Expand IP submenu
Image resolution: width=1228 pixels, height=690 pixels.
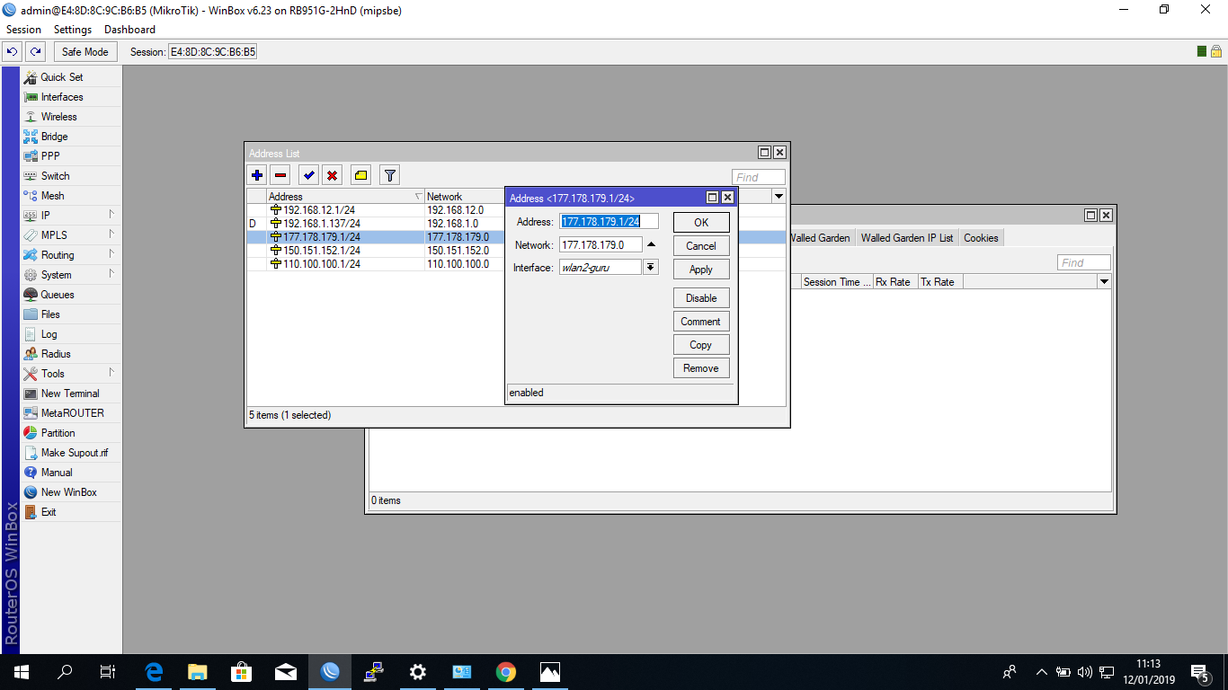[71, 216]
